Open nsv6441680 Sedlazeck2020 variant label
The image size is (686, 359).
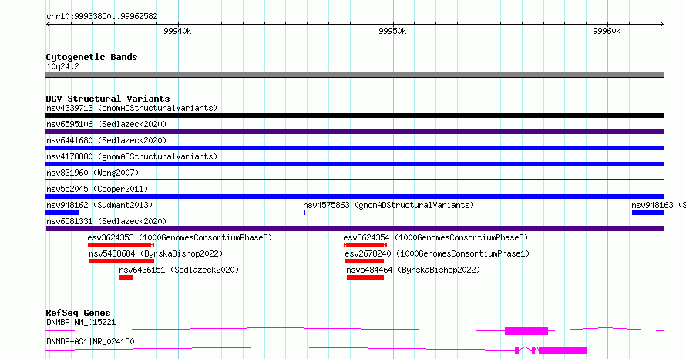pyautogui.click(x=106, y=140)
